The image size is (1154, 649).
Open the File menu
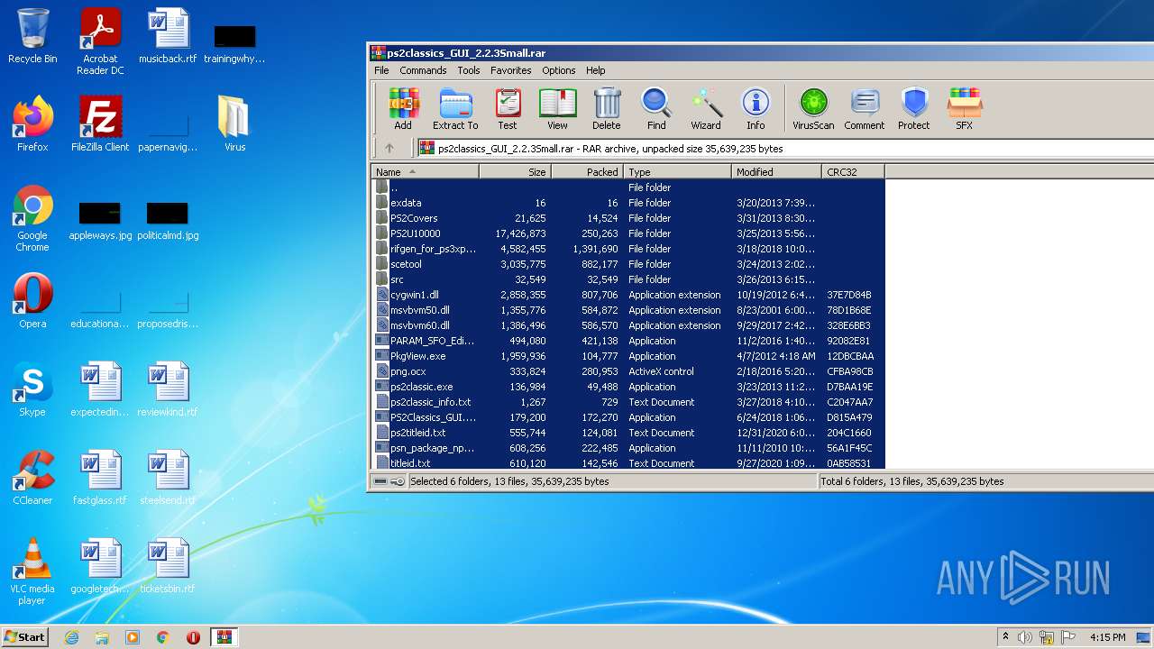click(x=381, y=70)
